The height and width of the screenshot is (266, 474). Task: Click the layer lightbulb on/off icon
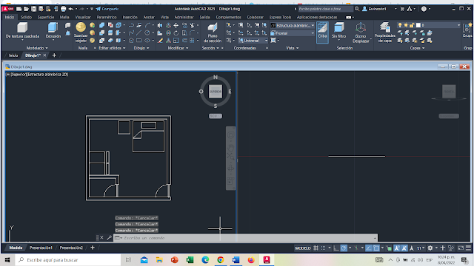click(400, 25)
